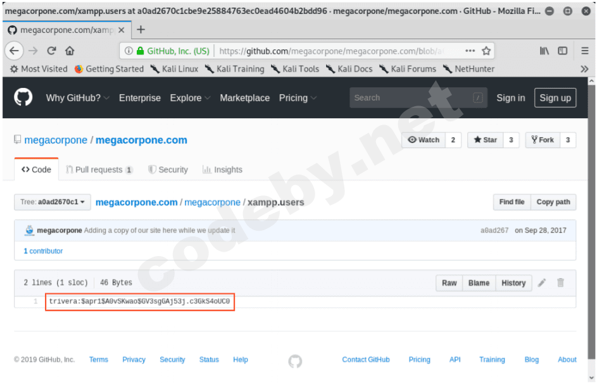Fork the repository
This screenshot has width=597, height=385.
(x=543, y=140)
